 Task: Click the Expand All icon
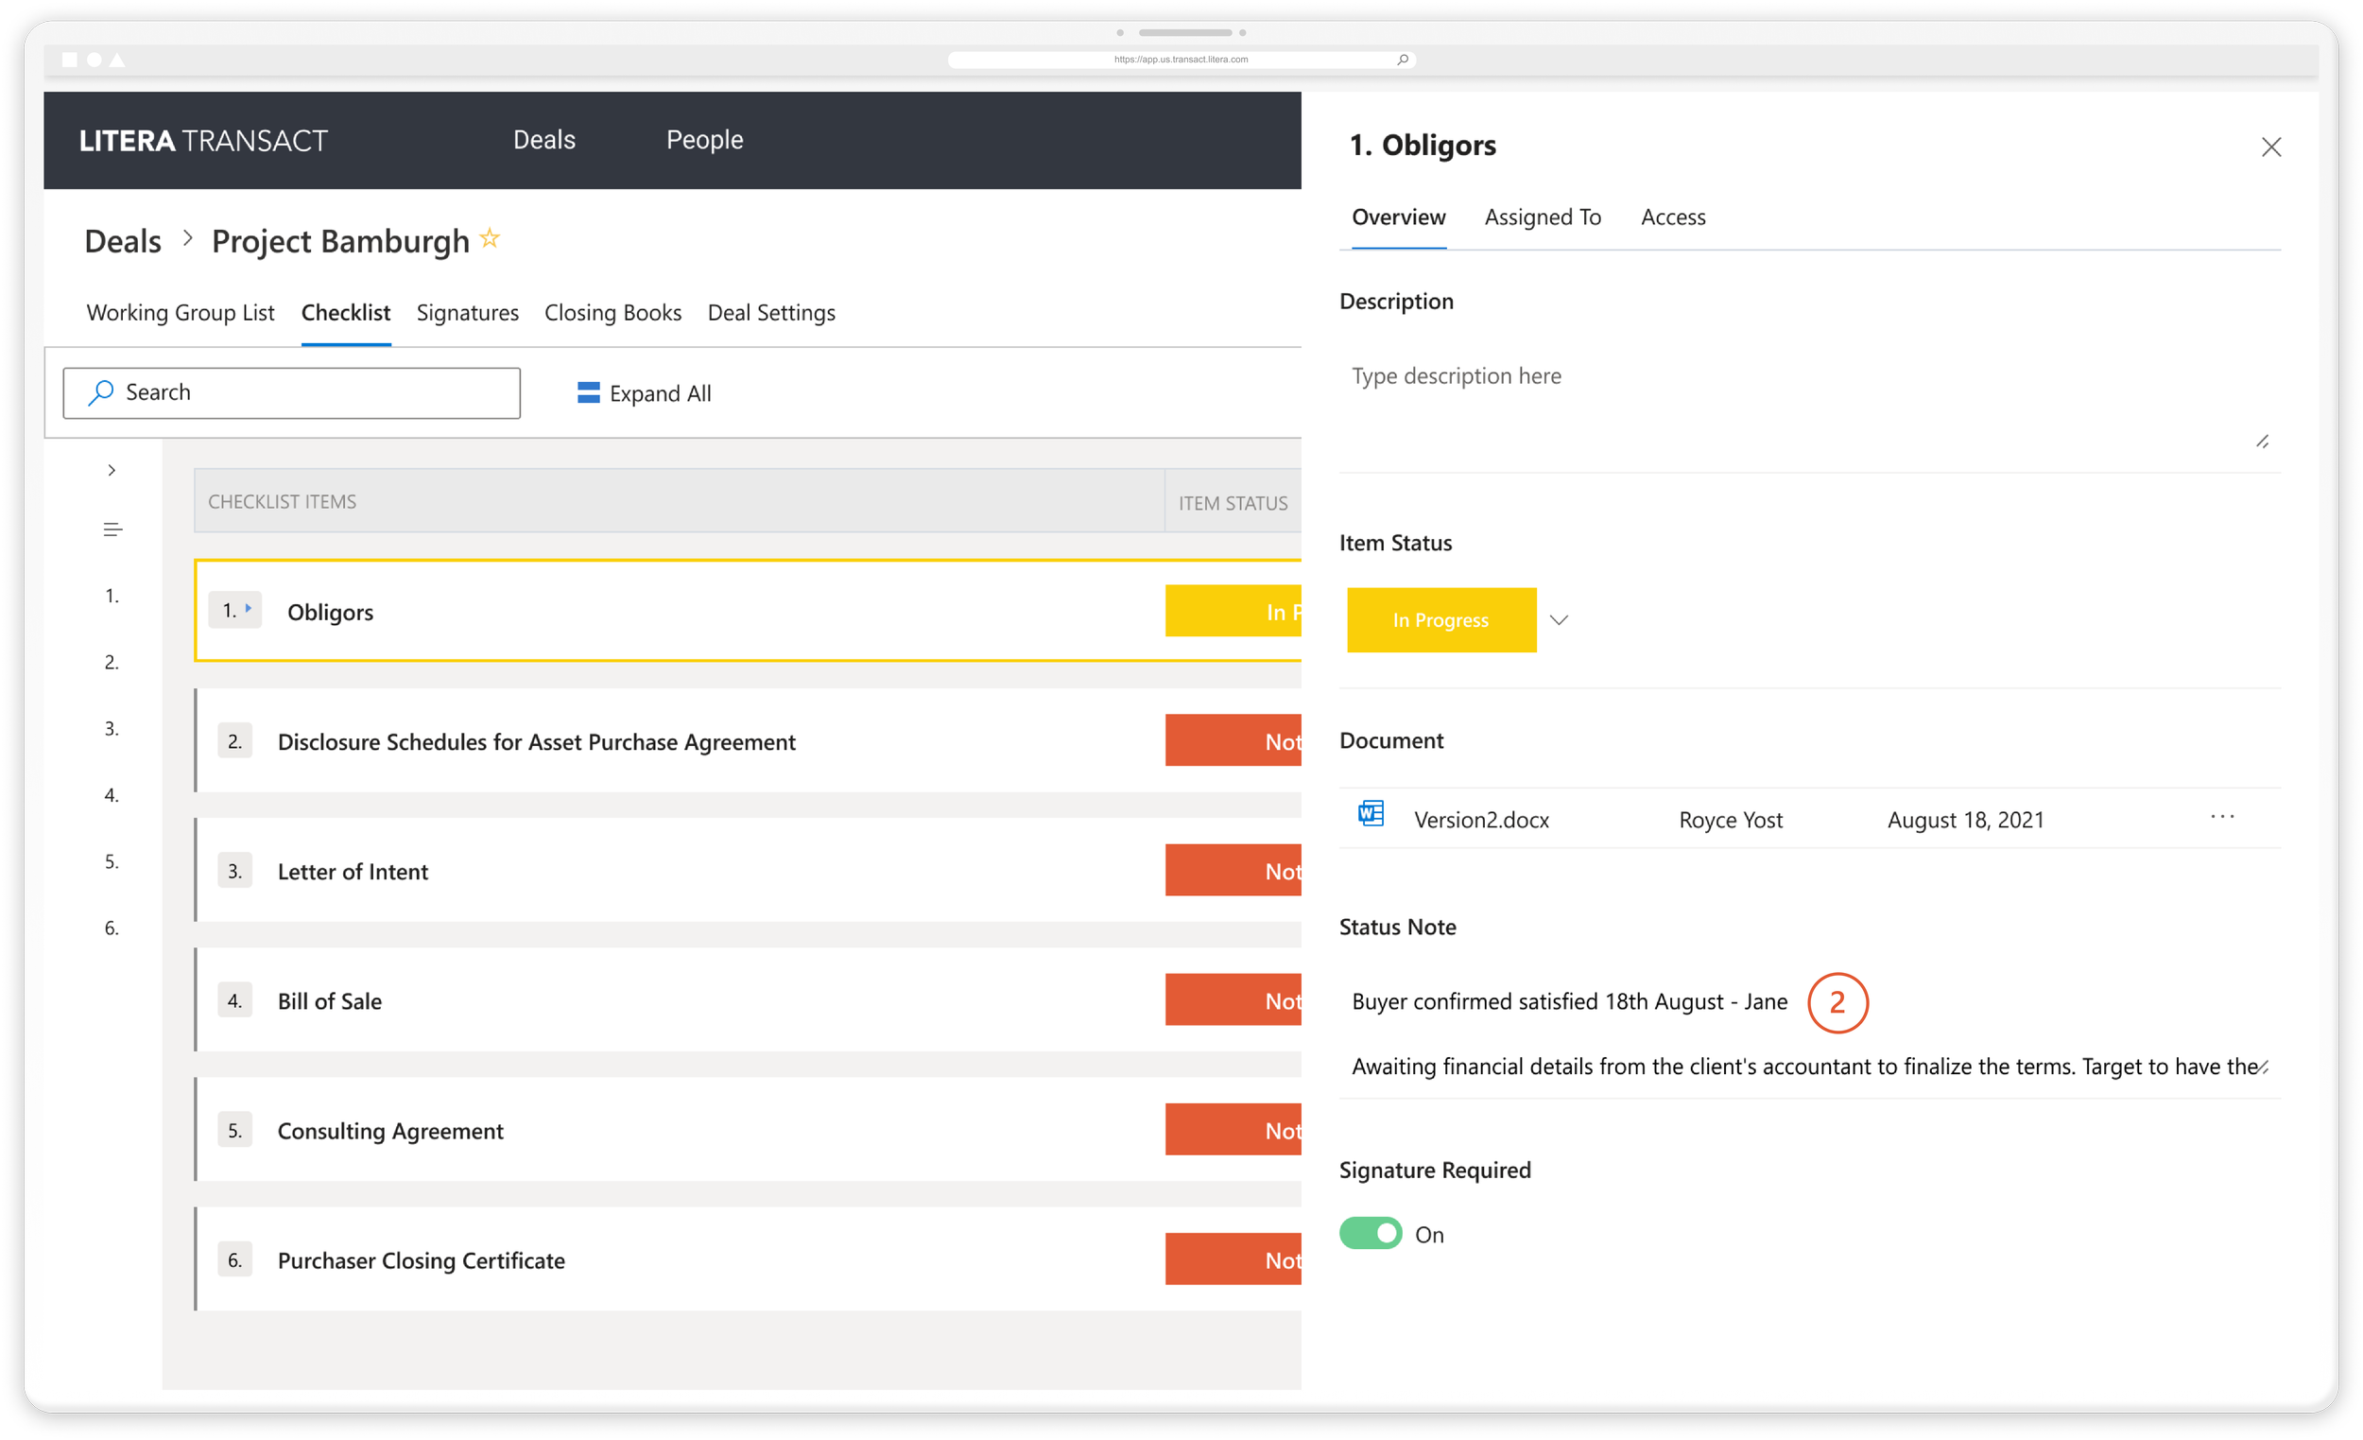[x=588, y=392]
